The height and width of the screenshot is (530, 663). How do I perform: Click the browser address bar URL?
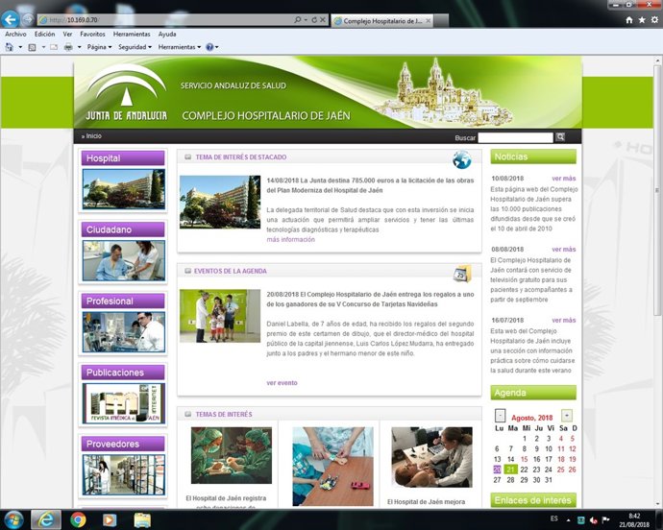165,20
